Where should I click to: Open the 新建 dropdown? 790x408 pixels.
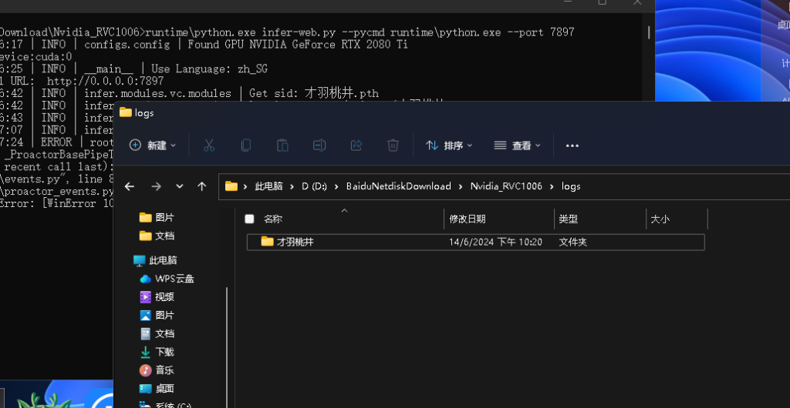pos(154,145)
